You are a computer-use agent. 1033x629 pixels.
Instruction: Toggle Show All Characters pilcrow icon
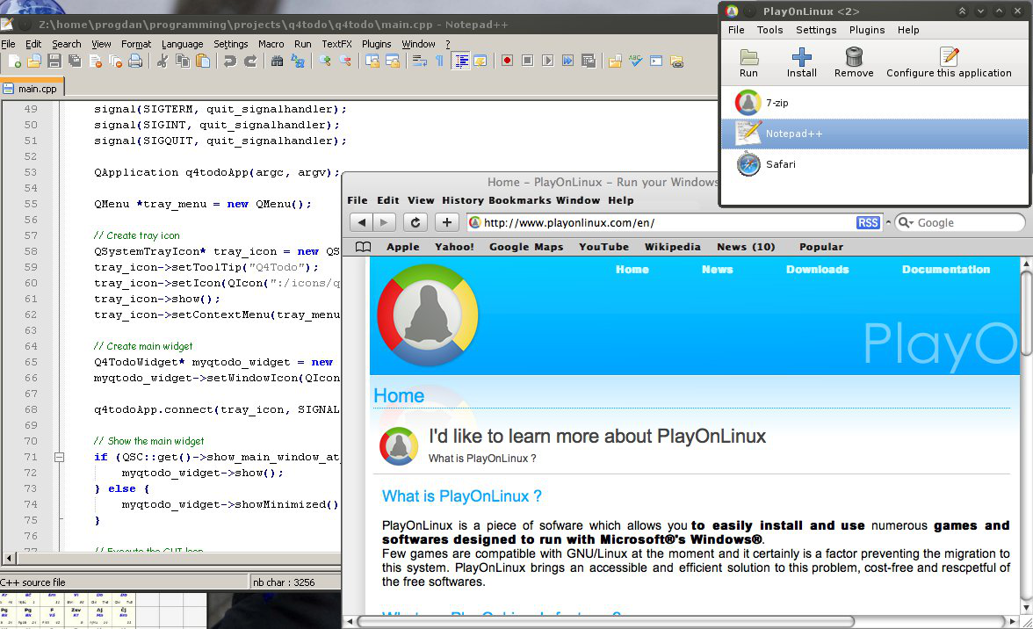439,61
